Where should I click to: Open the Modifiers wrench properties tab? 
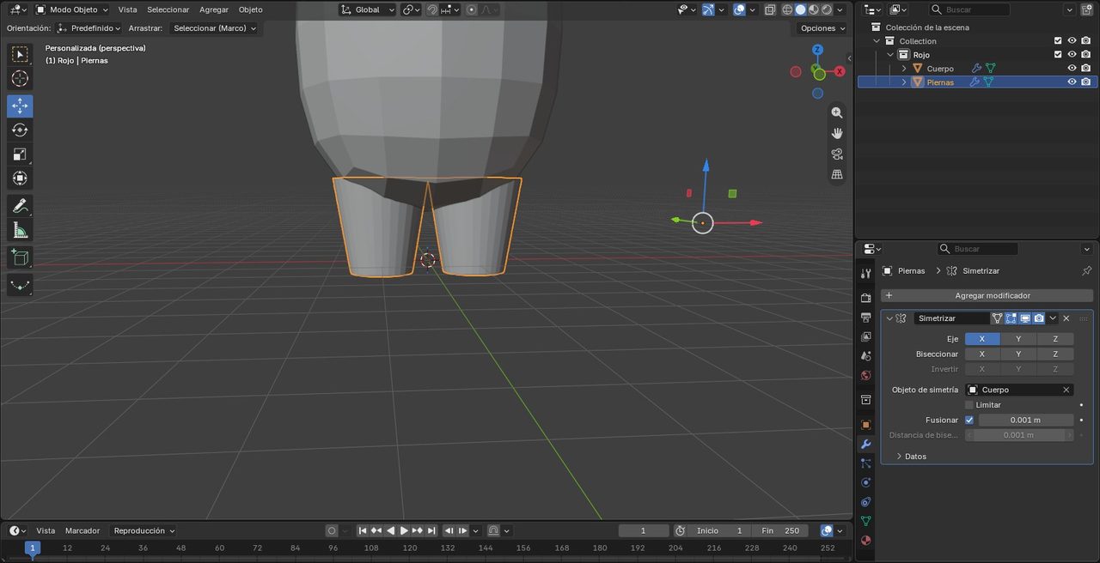pyautogui.click(x=865, y=444)
